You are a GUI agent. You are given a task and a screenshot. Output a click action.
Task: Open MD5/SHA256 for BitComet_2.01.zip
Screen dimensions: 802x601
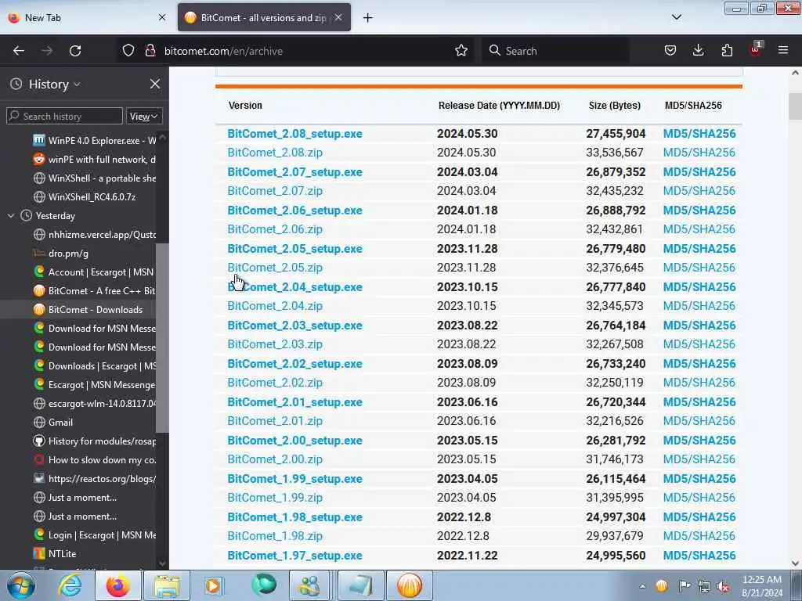click(x=699, y=421)
